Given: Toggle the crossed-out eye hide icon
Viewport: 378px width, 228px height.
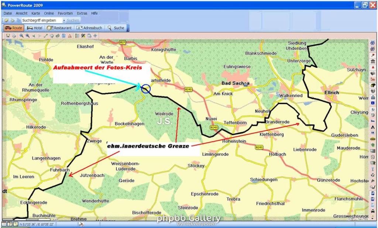Looking at the screenshot, I should (x=373, y=49).
